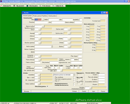Open the Zvanje lookup button

[x=69, y=42]
